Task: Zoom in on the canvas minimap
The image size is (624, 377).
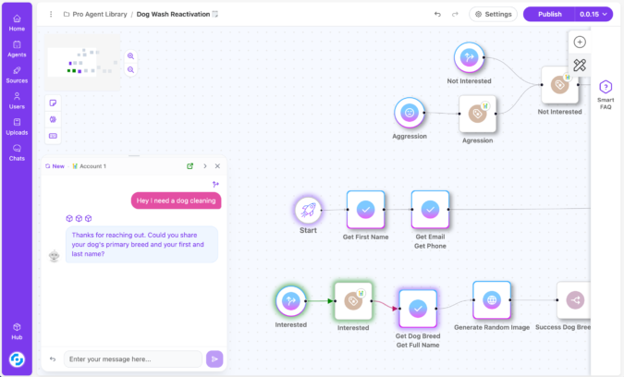Action: point(130,56)
